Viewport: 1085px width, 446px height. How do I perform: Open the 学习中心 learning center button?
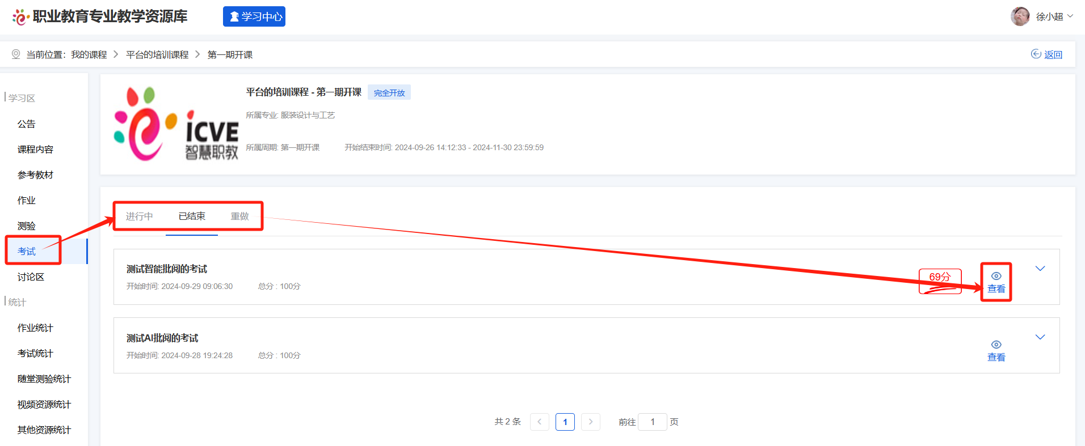click(254, 16)
